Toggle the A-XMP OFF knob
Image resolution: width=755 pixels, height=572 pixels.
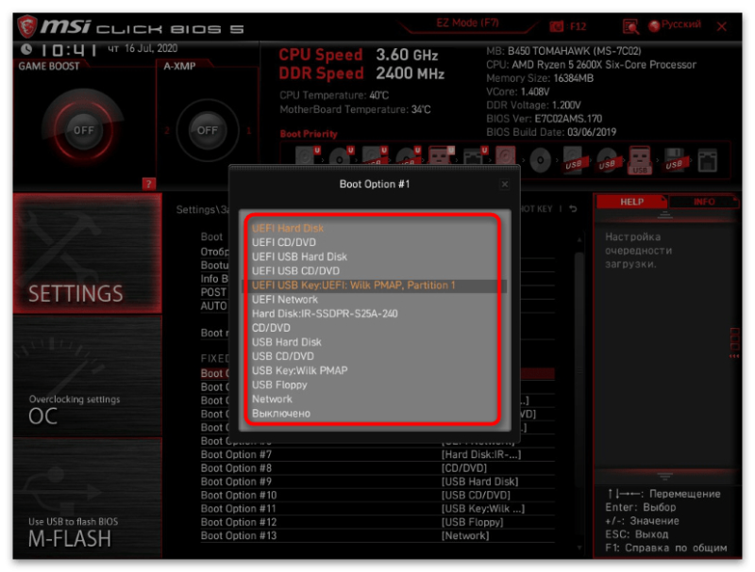tap(207, 130)
